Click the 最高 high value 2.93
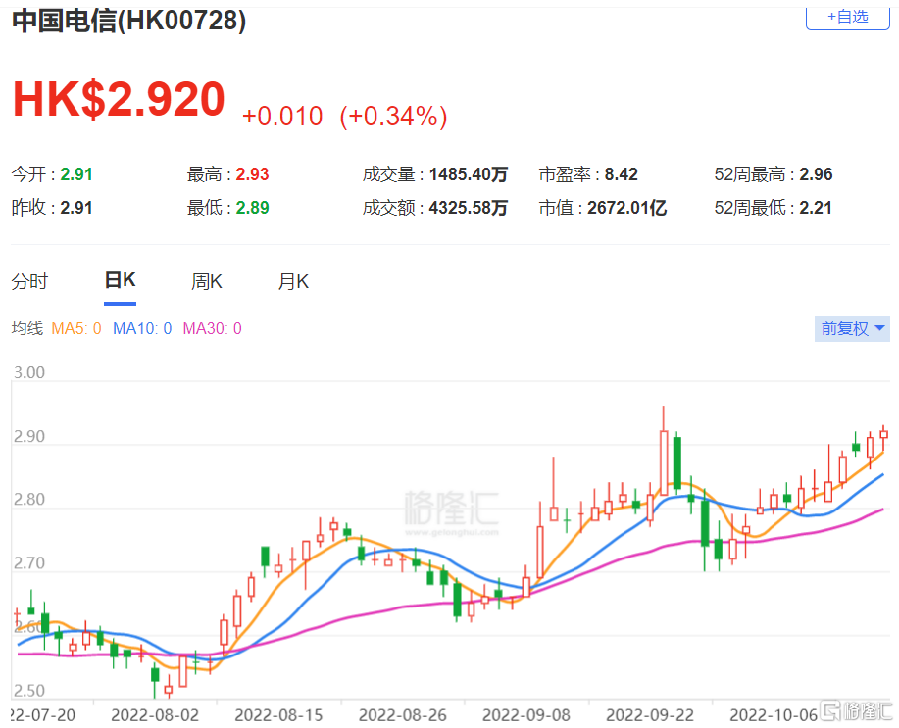Viewport: 899px width, 728px height. click(252, 174)
